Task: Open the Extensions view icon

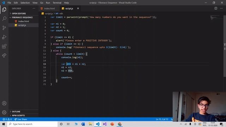Action: (x=4, y=46)
